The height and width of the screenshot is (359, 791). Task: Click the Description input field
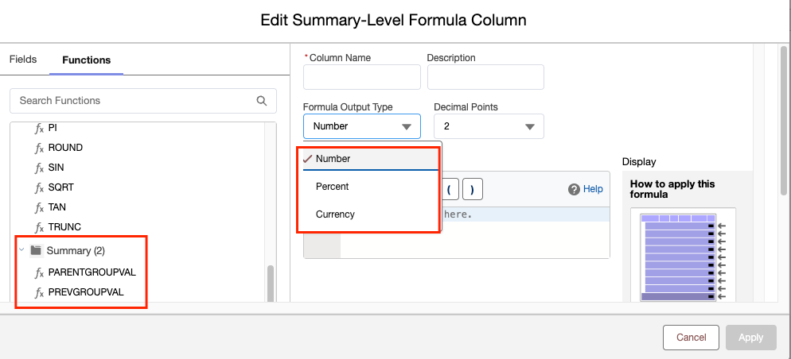485,77
